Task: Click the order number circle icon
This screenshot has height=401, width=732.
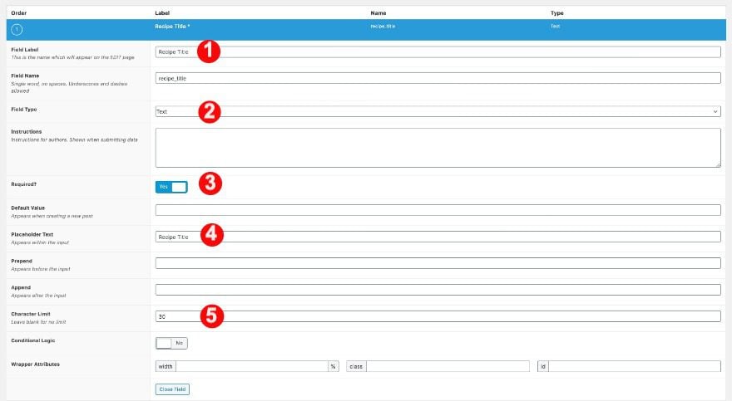Action: click(x=17, y=30)
